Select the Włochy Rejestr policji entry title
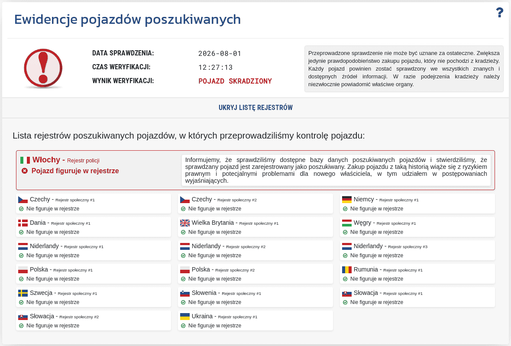The image size is (511, 346). pos(66,160)
